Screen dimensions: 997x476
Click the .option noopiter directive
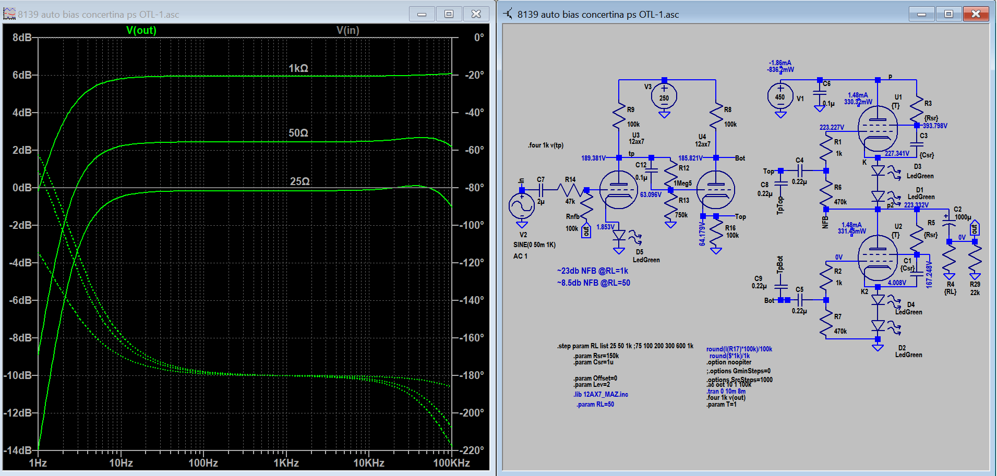coord(729,362)
